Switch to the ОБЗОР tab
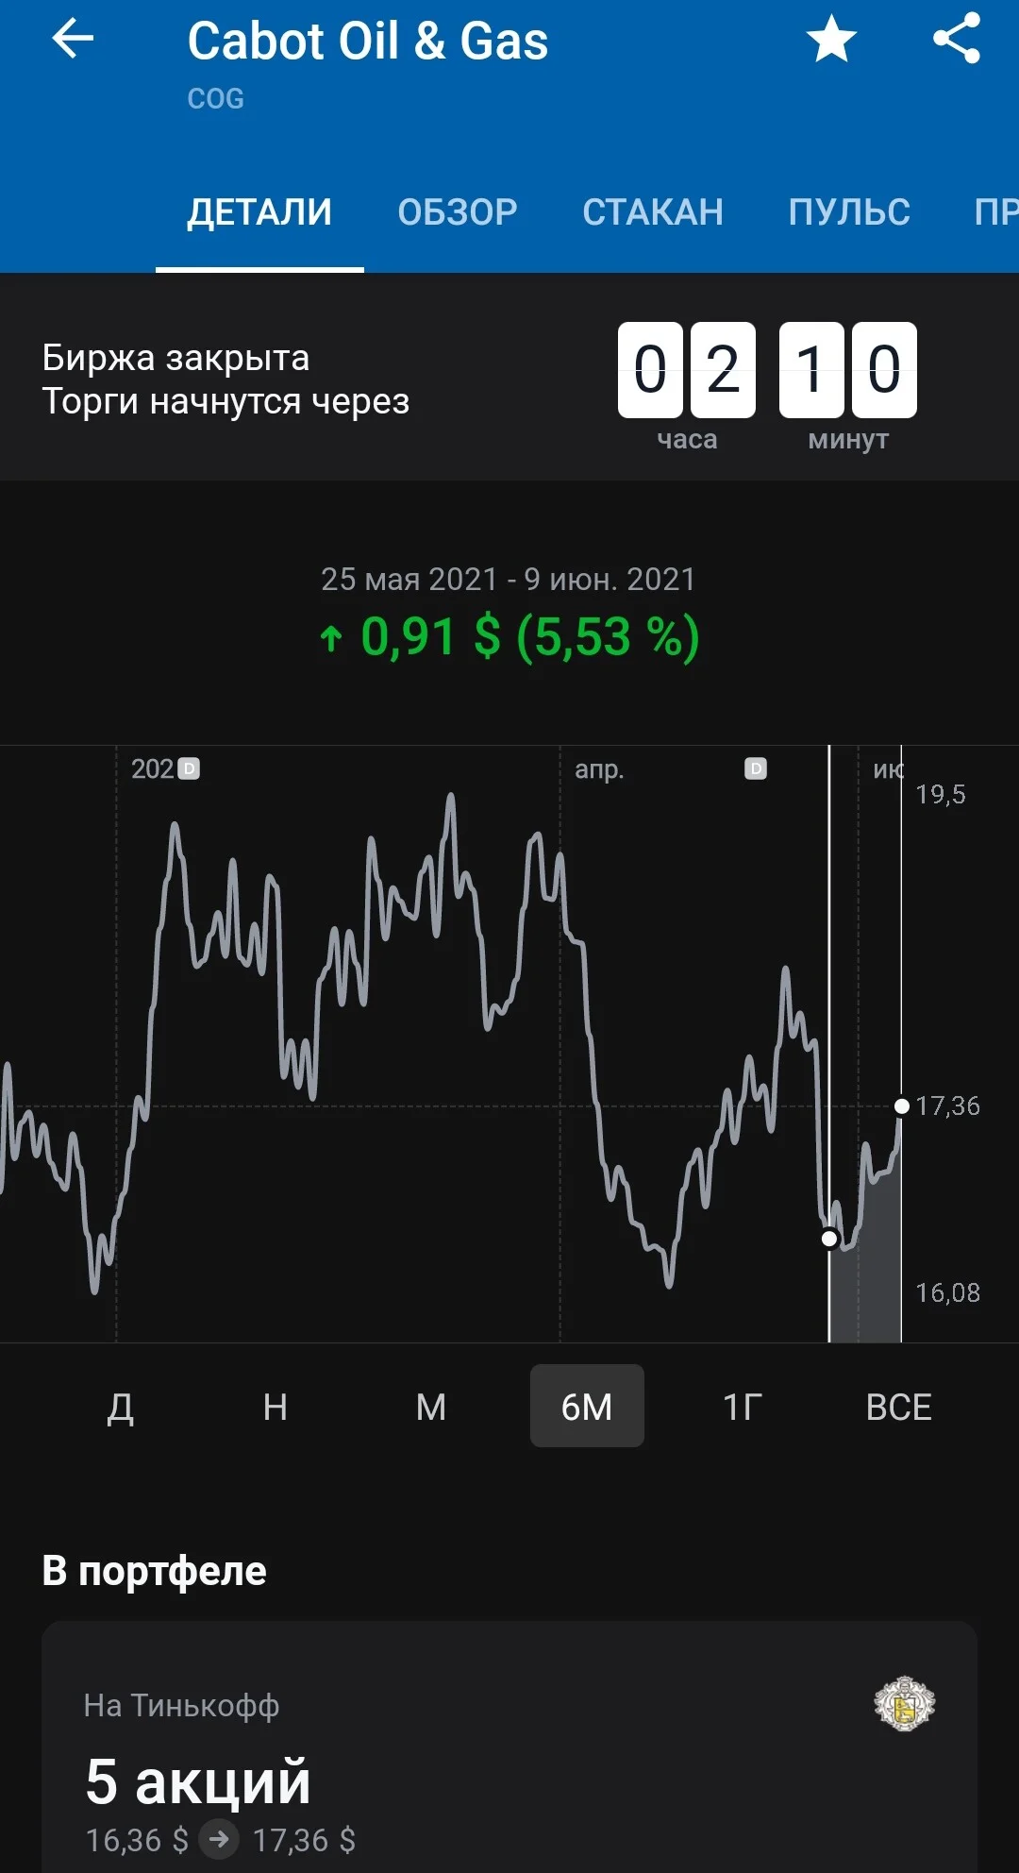 click(458, 212)
